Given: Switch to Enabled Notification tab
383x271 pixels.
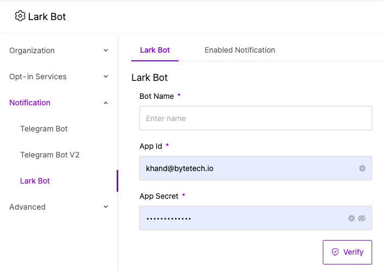Looking at the screenshot, I should [240, 50].
